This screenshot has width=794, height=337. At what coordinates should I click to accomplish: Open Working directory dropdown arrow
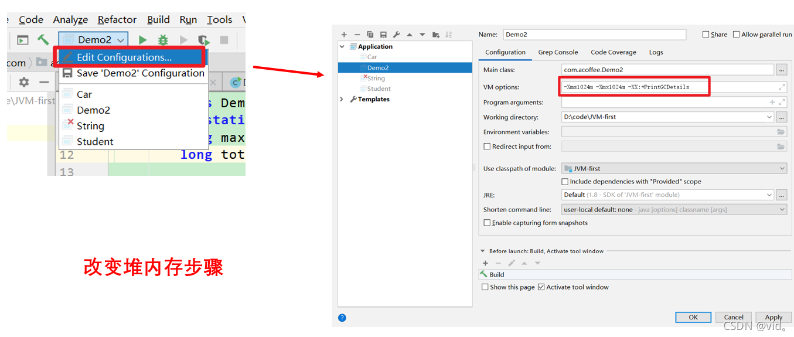(769, 117)
